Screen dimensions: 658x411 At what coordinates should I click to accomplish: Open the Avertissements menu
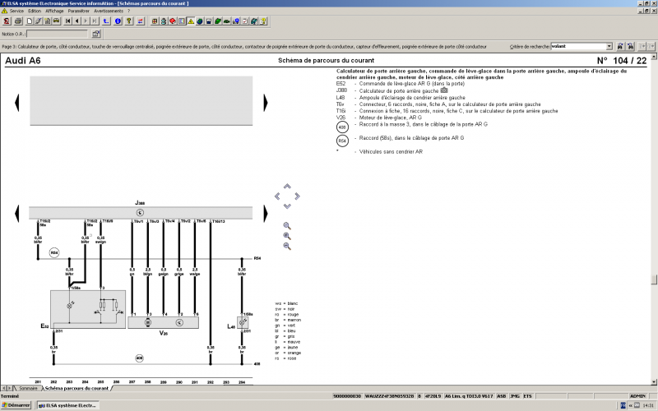click(109, 11)
